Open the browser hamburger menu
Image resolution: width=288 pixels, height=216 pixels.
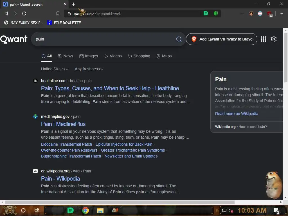pyautogui.click(x=282, y=13)
